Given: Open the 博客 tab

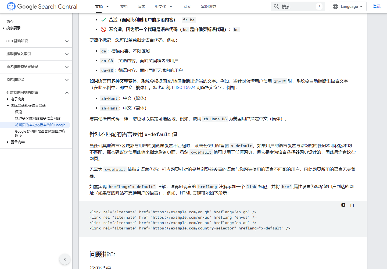Looking at the screenshot, I should (141, 6).
